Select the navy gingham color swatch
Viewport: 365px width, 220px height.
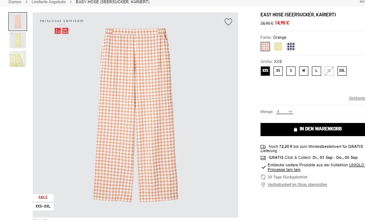tap(291, 47)
